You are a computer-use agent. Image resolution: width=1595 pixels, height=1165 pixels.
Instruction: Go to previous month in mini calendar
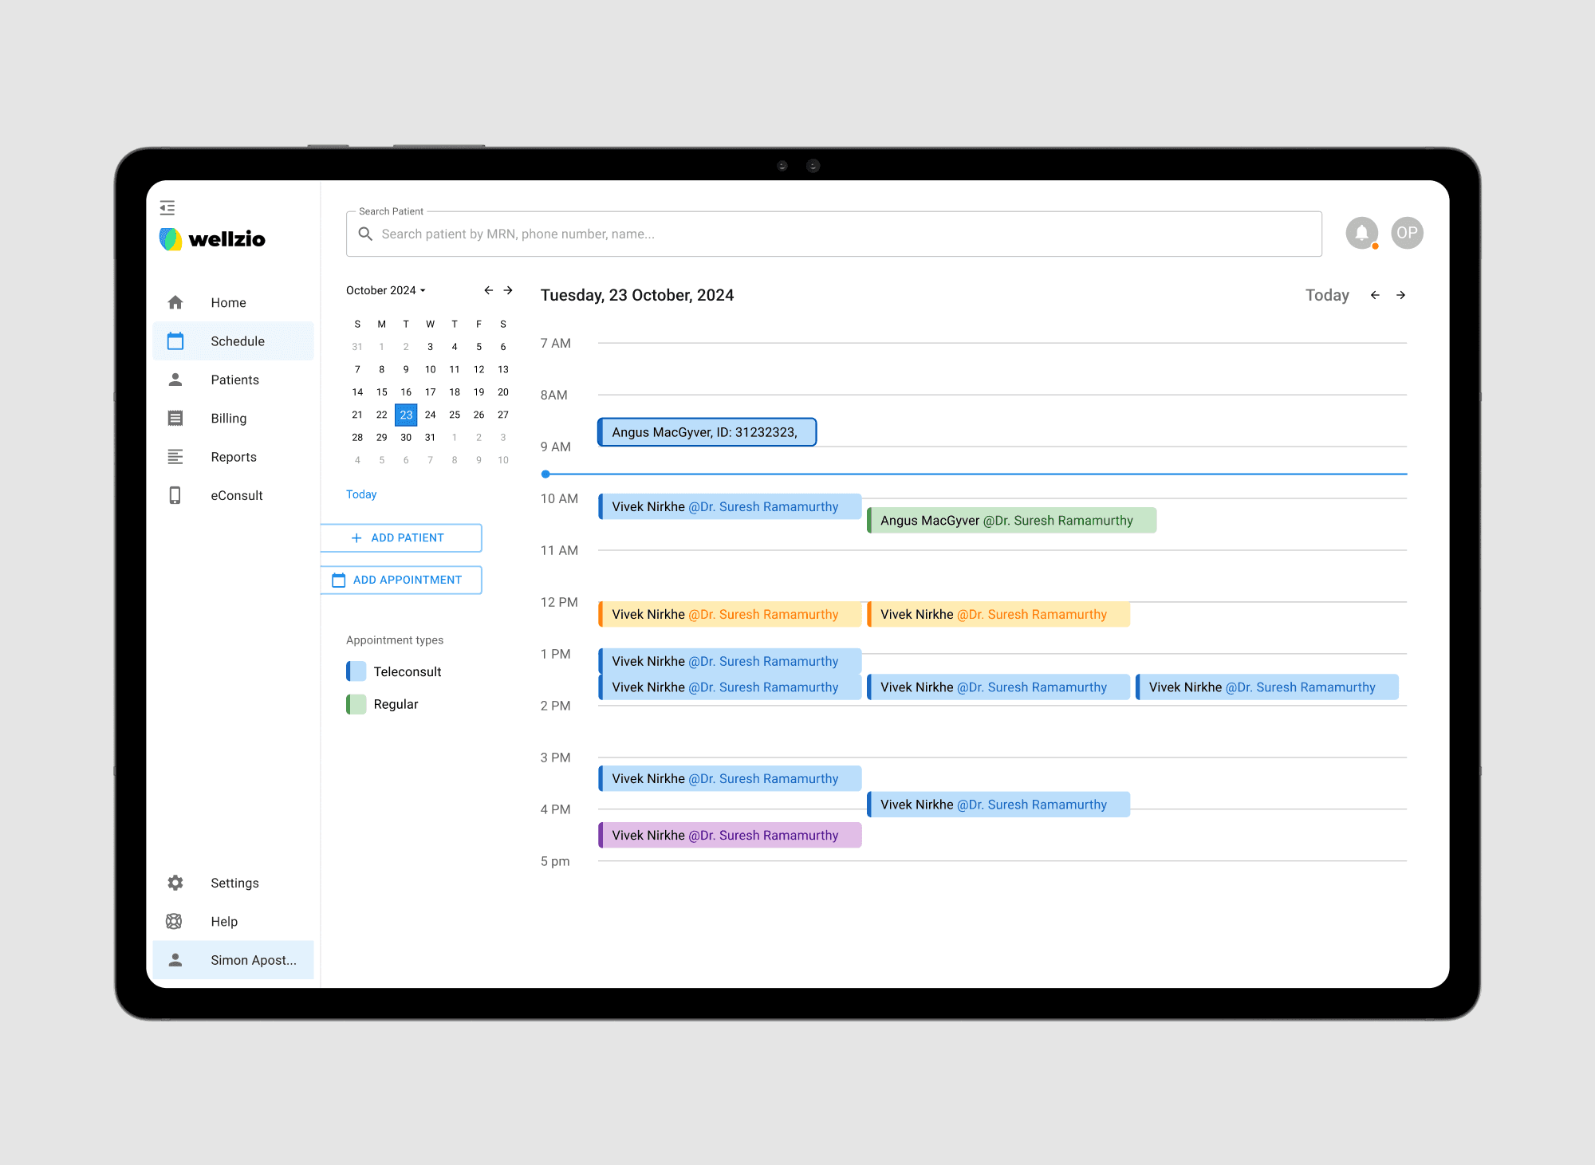[x=488, y=290]
